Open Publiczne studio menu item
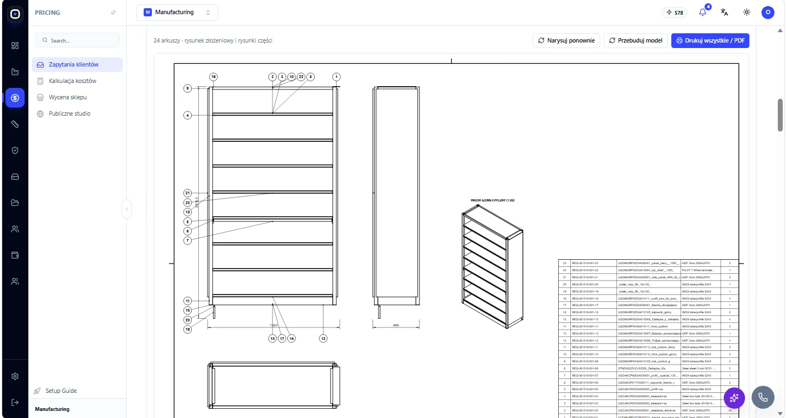The width and height of the screenshot is (786, 418). (x=77, y=114)
